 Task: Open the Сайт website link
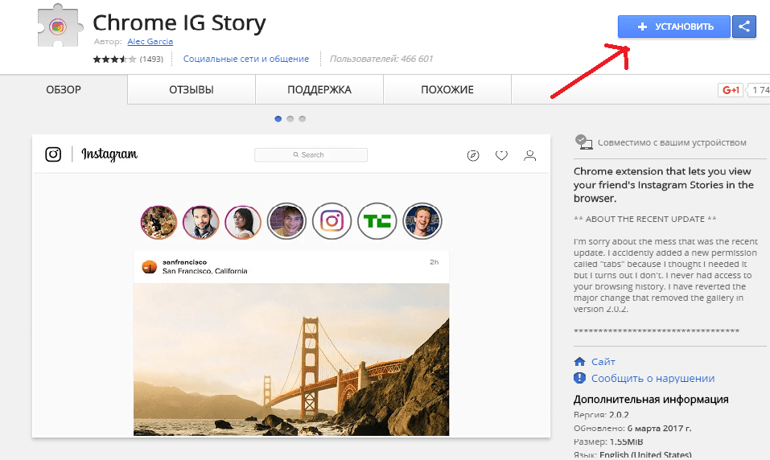603,362
